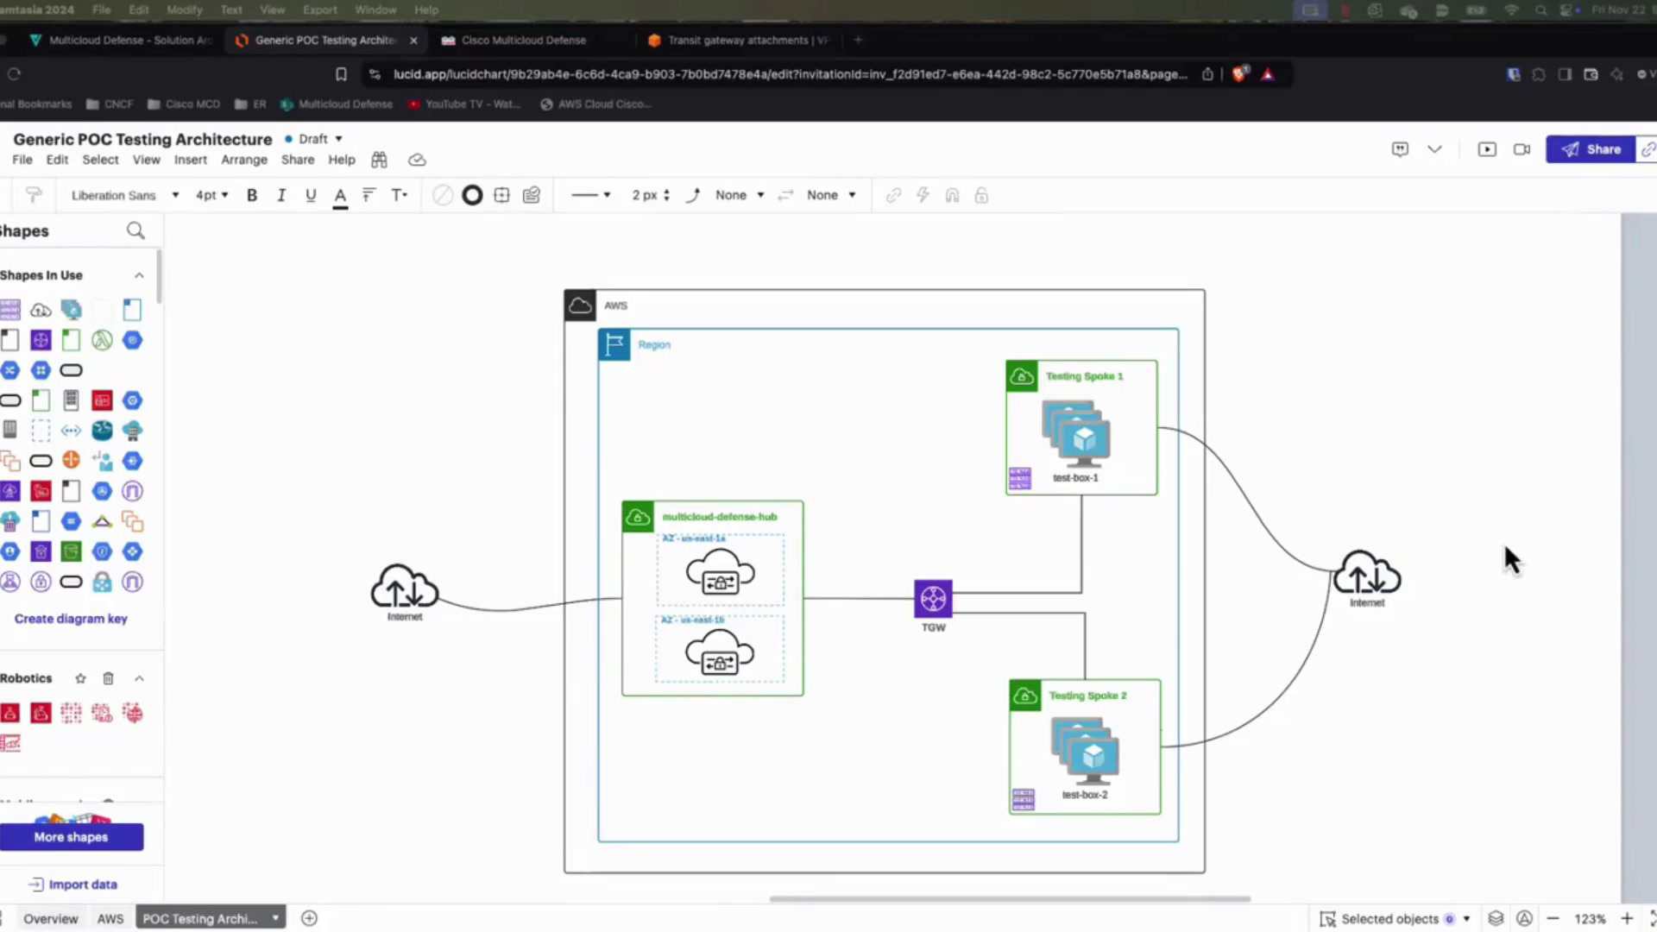Click Create diagram key link
Screen dimensions: 1657x932
pos(71,619)
